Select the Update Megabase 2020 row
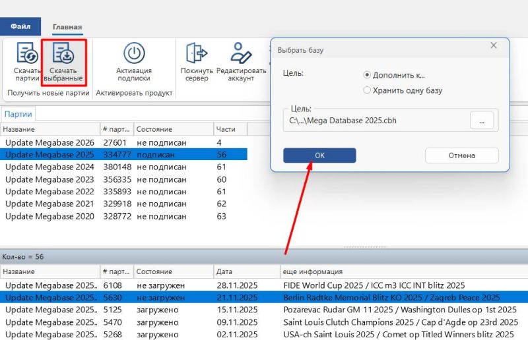This screenshot has height=340, width=528. tap(123, 216)
